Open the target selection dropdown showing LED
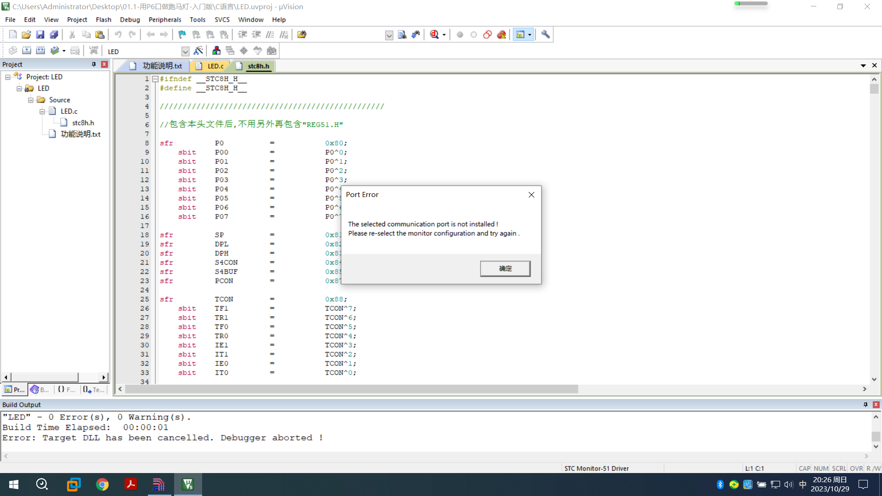Viewport: 882px width, 496px height. (186, 51)
